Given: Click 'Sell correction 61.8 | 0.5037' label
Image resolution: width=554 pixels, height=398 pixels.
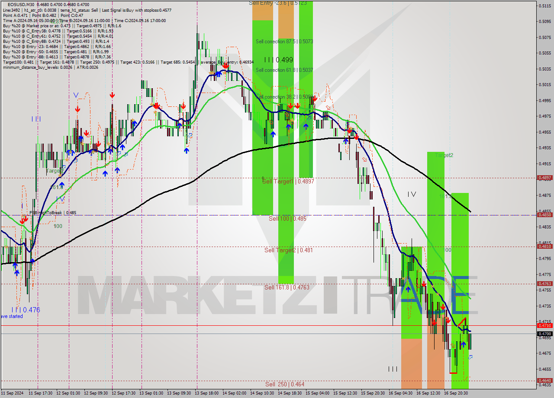Looking at the screenshot, I should point(284,70).
